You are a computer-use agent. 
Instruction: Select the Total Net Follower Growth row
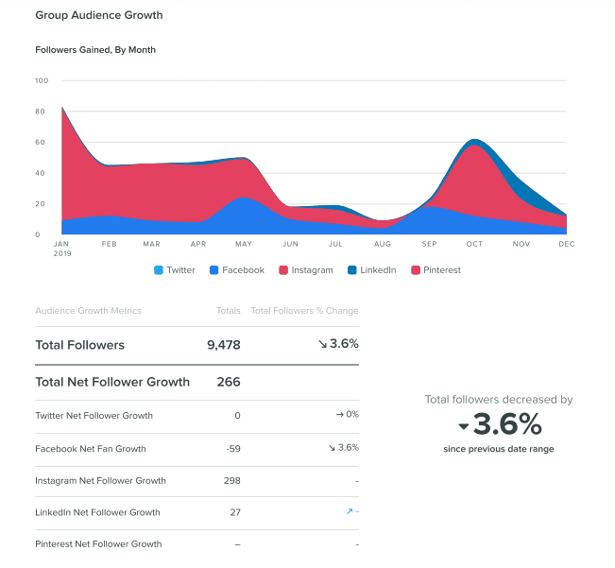pos(112,382)
